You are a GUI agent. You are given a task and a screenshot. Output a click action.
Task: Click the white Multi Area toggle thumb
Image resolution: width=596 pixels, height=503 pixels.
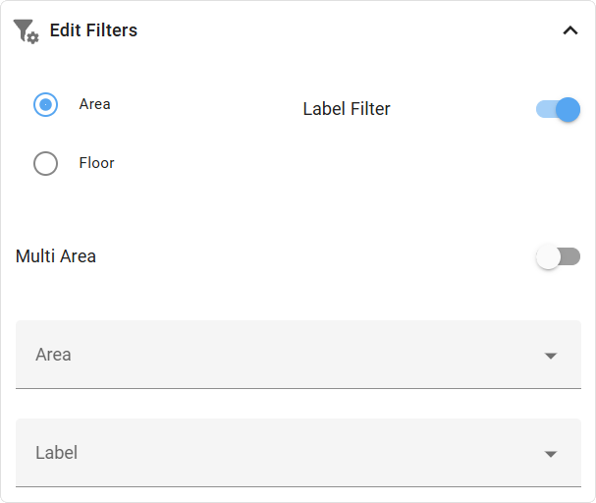click(x=548, y=257)
